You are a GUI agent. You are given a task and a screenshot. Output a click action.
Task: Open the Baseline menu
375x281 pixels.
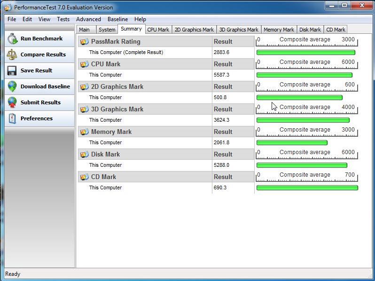[x=117, y=19]
